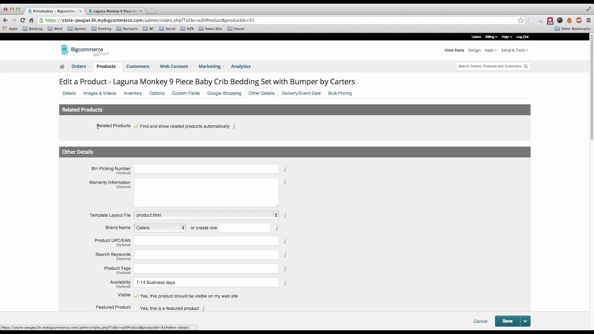The width and height of the screenshot is (594, 334).
Task: Reload the page with refresh icon
Action: click(x=22, y=20)
